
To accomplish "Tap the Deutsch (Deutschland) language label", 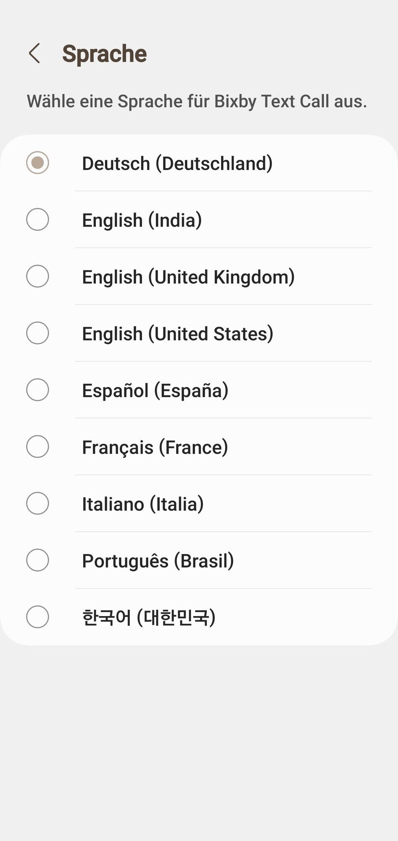I will 177,164.
